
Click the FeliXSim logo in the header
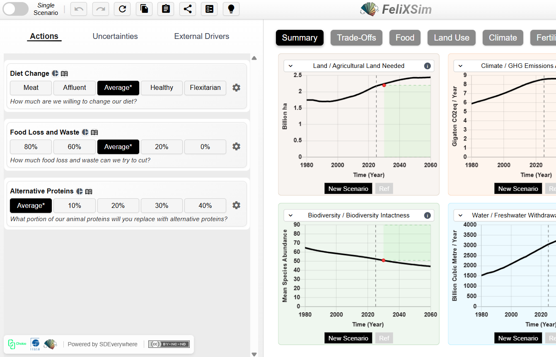pos(396,9)
